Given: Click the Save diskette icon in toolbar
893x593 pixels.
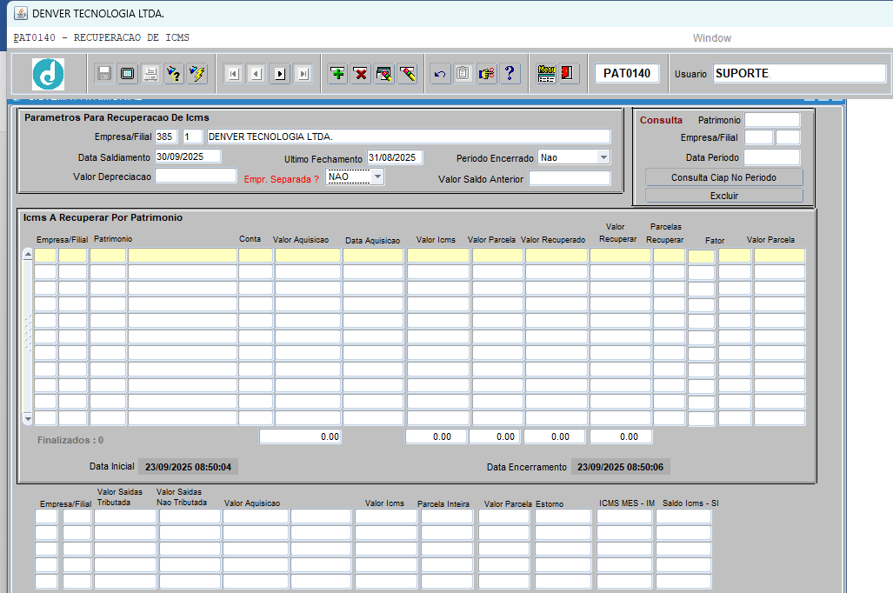Looking at the screenshot, I should coord(104,74).
